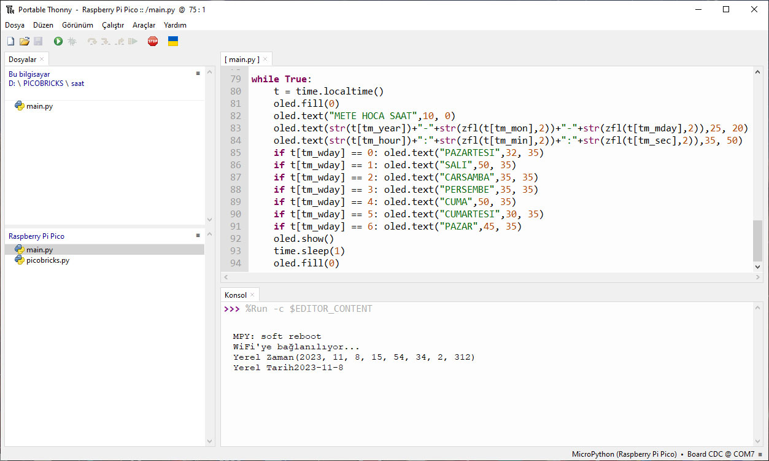
Task: Click the Resume toolbar icon
Action: tap(133, 41)
